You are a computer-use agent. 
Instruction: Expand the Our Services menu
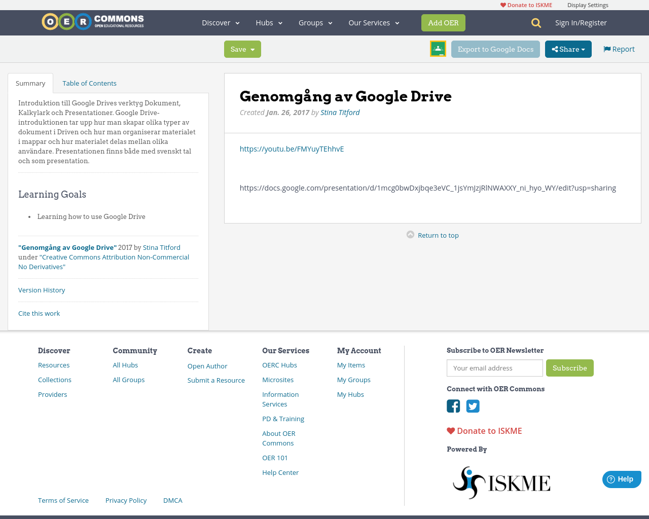(374, 23)
